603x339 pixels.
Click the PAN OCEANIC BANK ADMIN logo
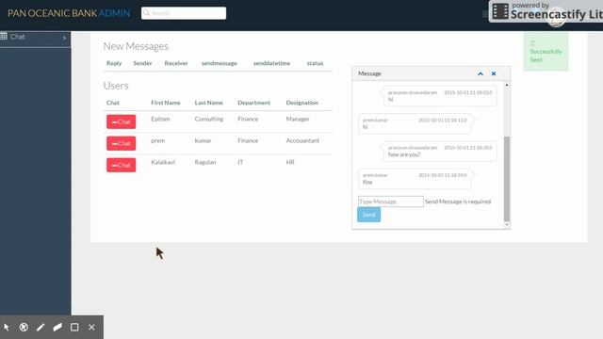point(69,13)
